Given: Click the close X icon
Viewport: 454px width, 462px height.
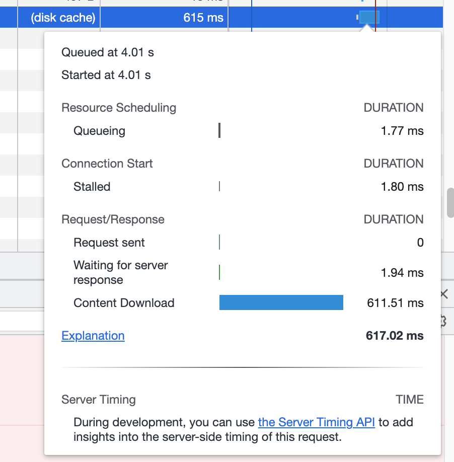Looking at the screenshot, I should click(x=443, y=294).
